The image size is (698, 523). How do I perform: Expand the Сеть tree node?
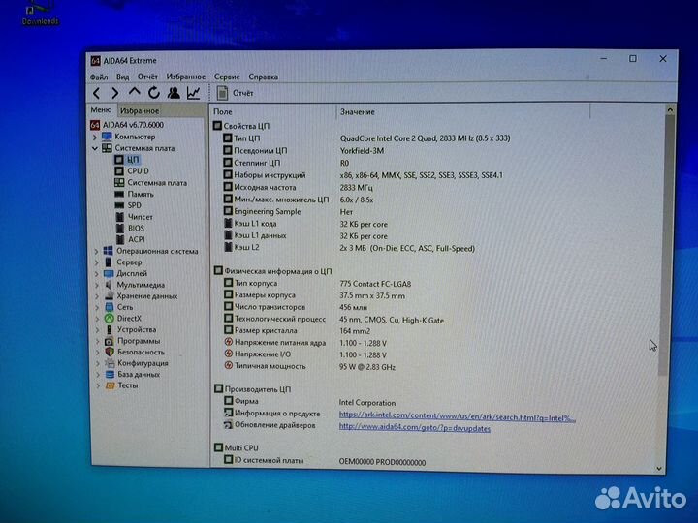[x=98, y=307]
